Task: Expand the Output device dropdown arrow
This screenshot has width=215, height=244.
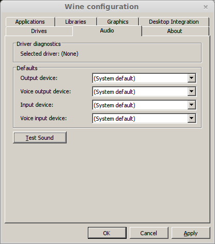Action: [x=192, y=78]
